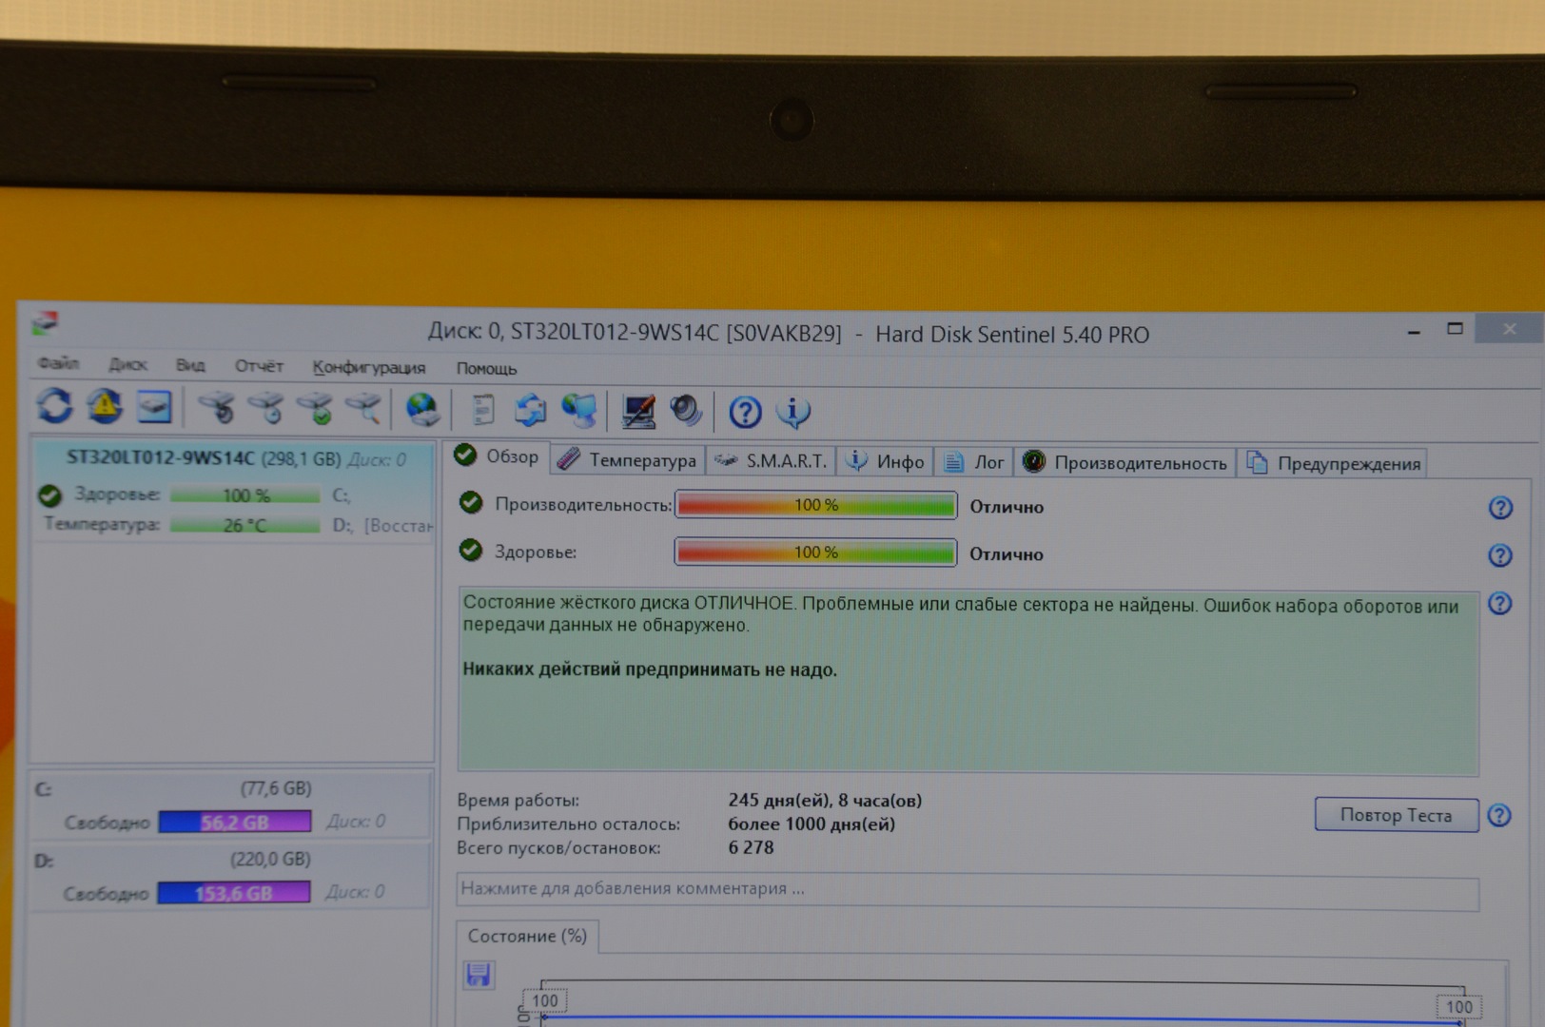The image size is (1545, 1027).
Task: Click the globe with disk toolbar icon
Action: click(x=422, y=410)
